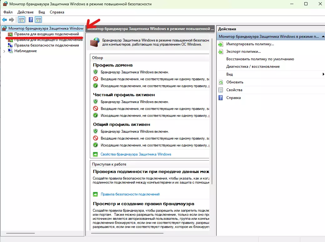Viewport: 325px width, 242px height.
Task: Click the center pane horizontal scrollbar
Action: click(x=127, y=233)
